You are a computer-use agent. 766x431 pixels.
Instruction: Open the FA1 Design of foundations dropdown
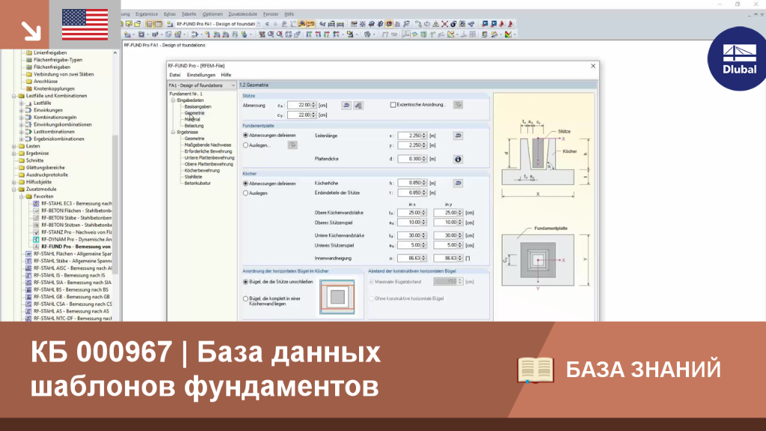click(x=202, y=85)
